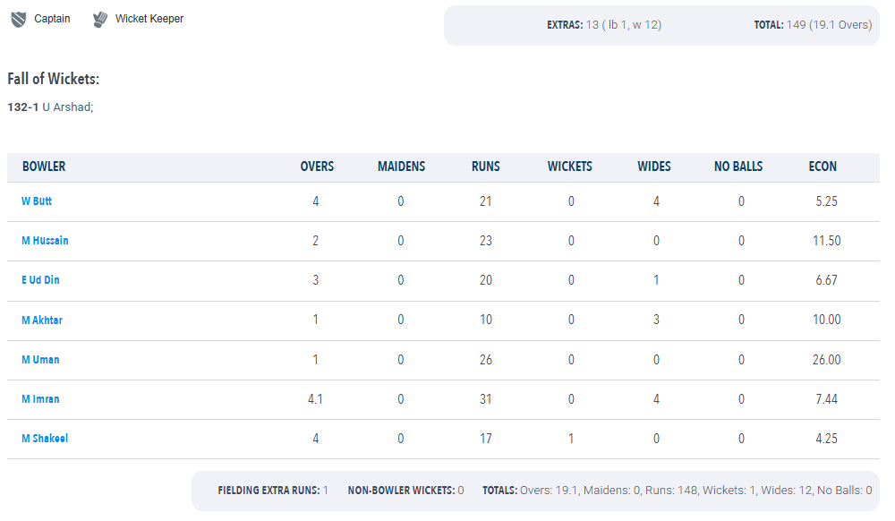This screenshot has height=521, width=895.
Task: Open E Ud Din bowler profile
Action: [x=40, y=280]
